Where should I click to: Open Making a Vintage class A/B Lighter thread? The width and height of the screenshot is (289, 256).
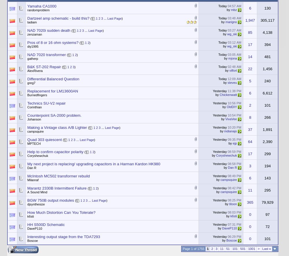pos(57,127)
